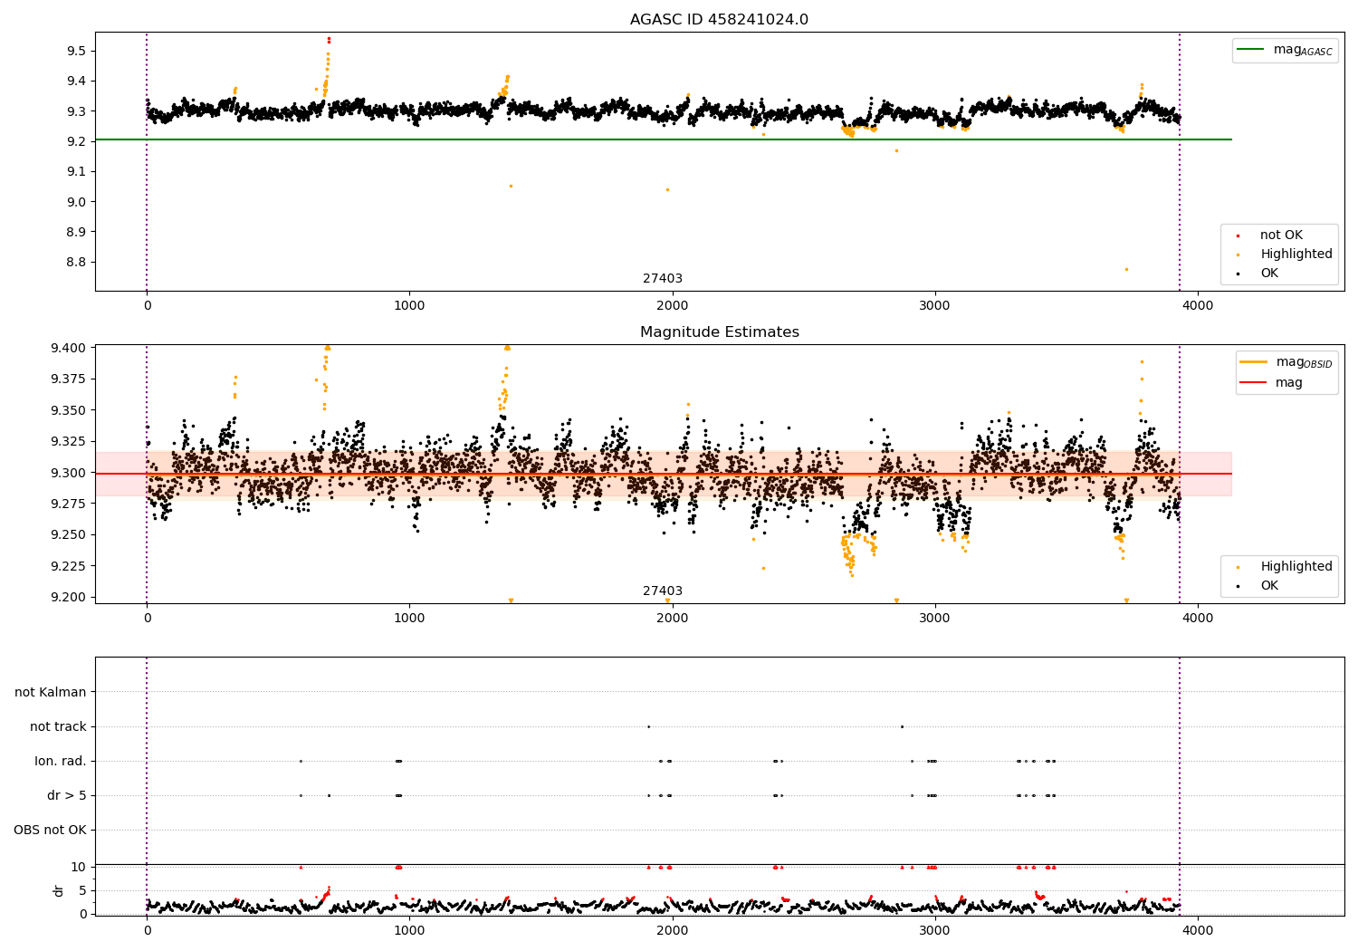Select 'OK' in Magnitude Estimates legend
The image size is (1358, 951).
click(1269, 586)
